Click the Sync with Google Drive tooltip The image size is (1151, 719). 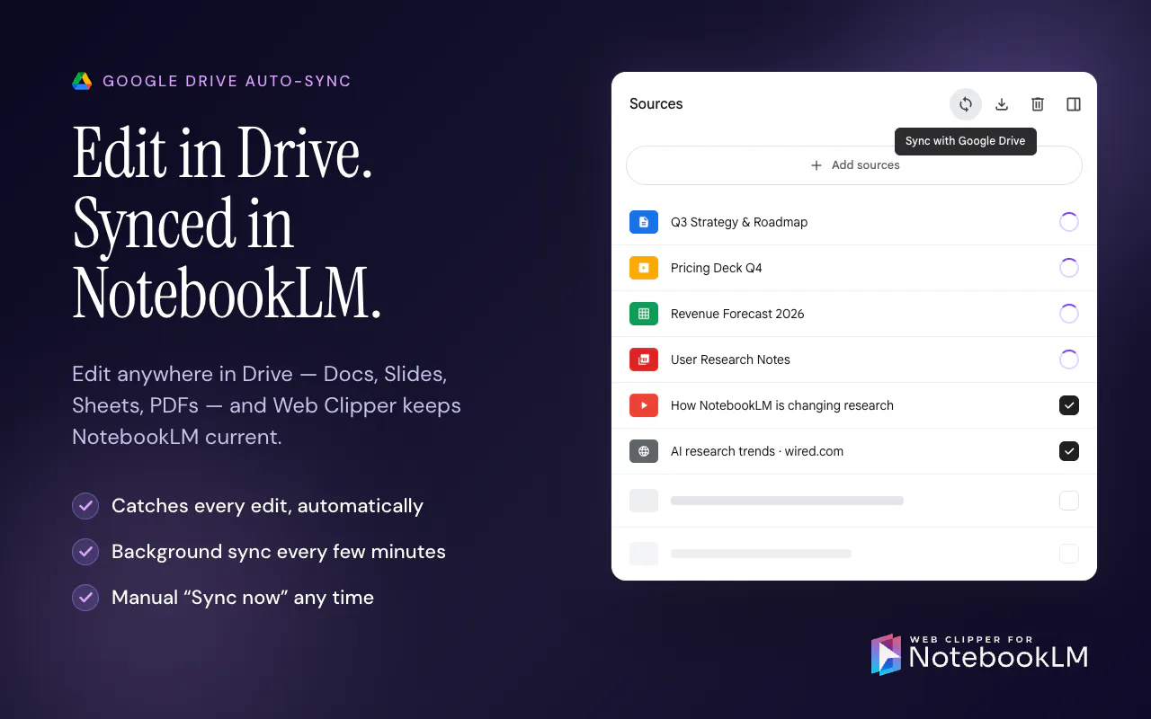tap(966, 141)
